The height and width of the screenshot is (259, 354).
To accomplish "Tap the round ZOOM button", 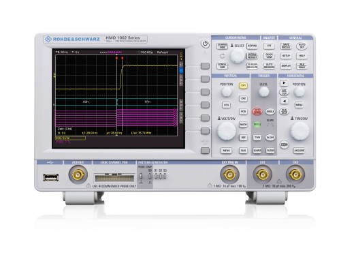I will [284, 144].
